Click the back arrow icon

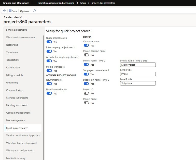5,11
